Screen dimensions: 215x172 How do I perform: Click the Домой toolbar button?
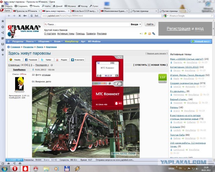(57, 6)
